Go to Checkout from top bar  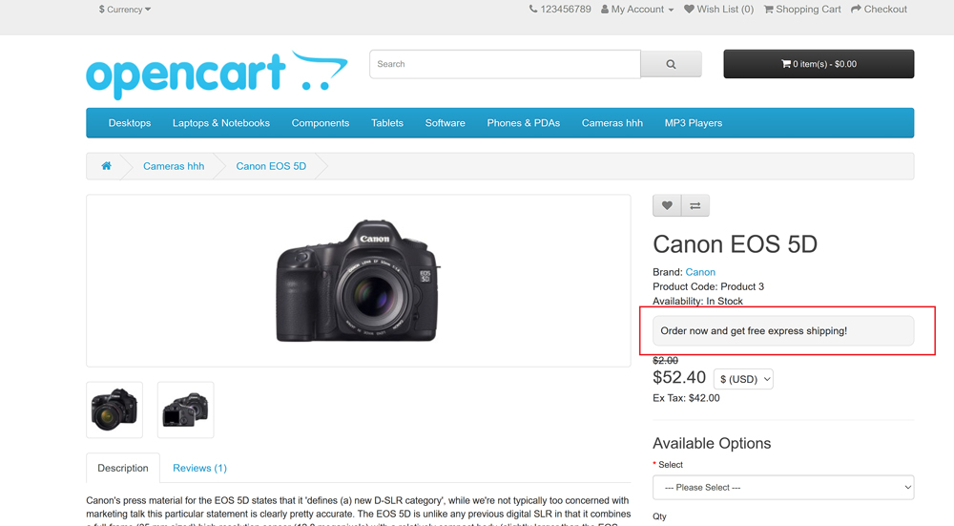pos(879,10)
